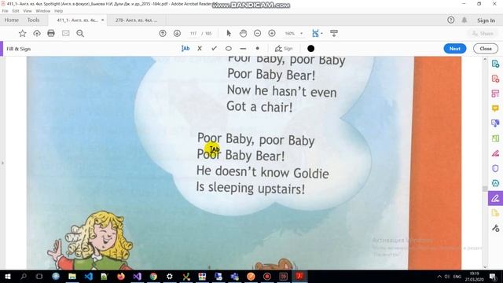The image size is (503, 283).
Task: Expand the left navigation pane arrow
Action: pos(2,163)
